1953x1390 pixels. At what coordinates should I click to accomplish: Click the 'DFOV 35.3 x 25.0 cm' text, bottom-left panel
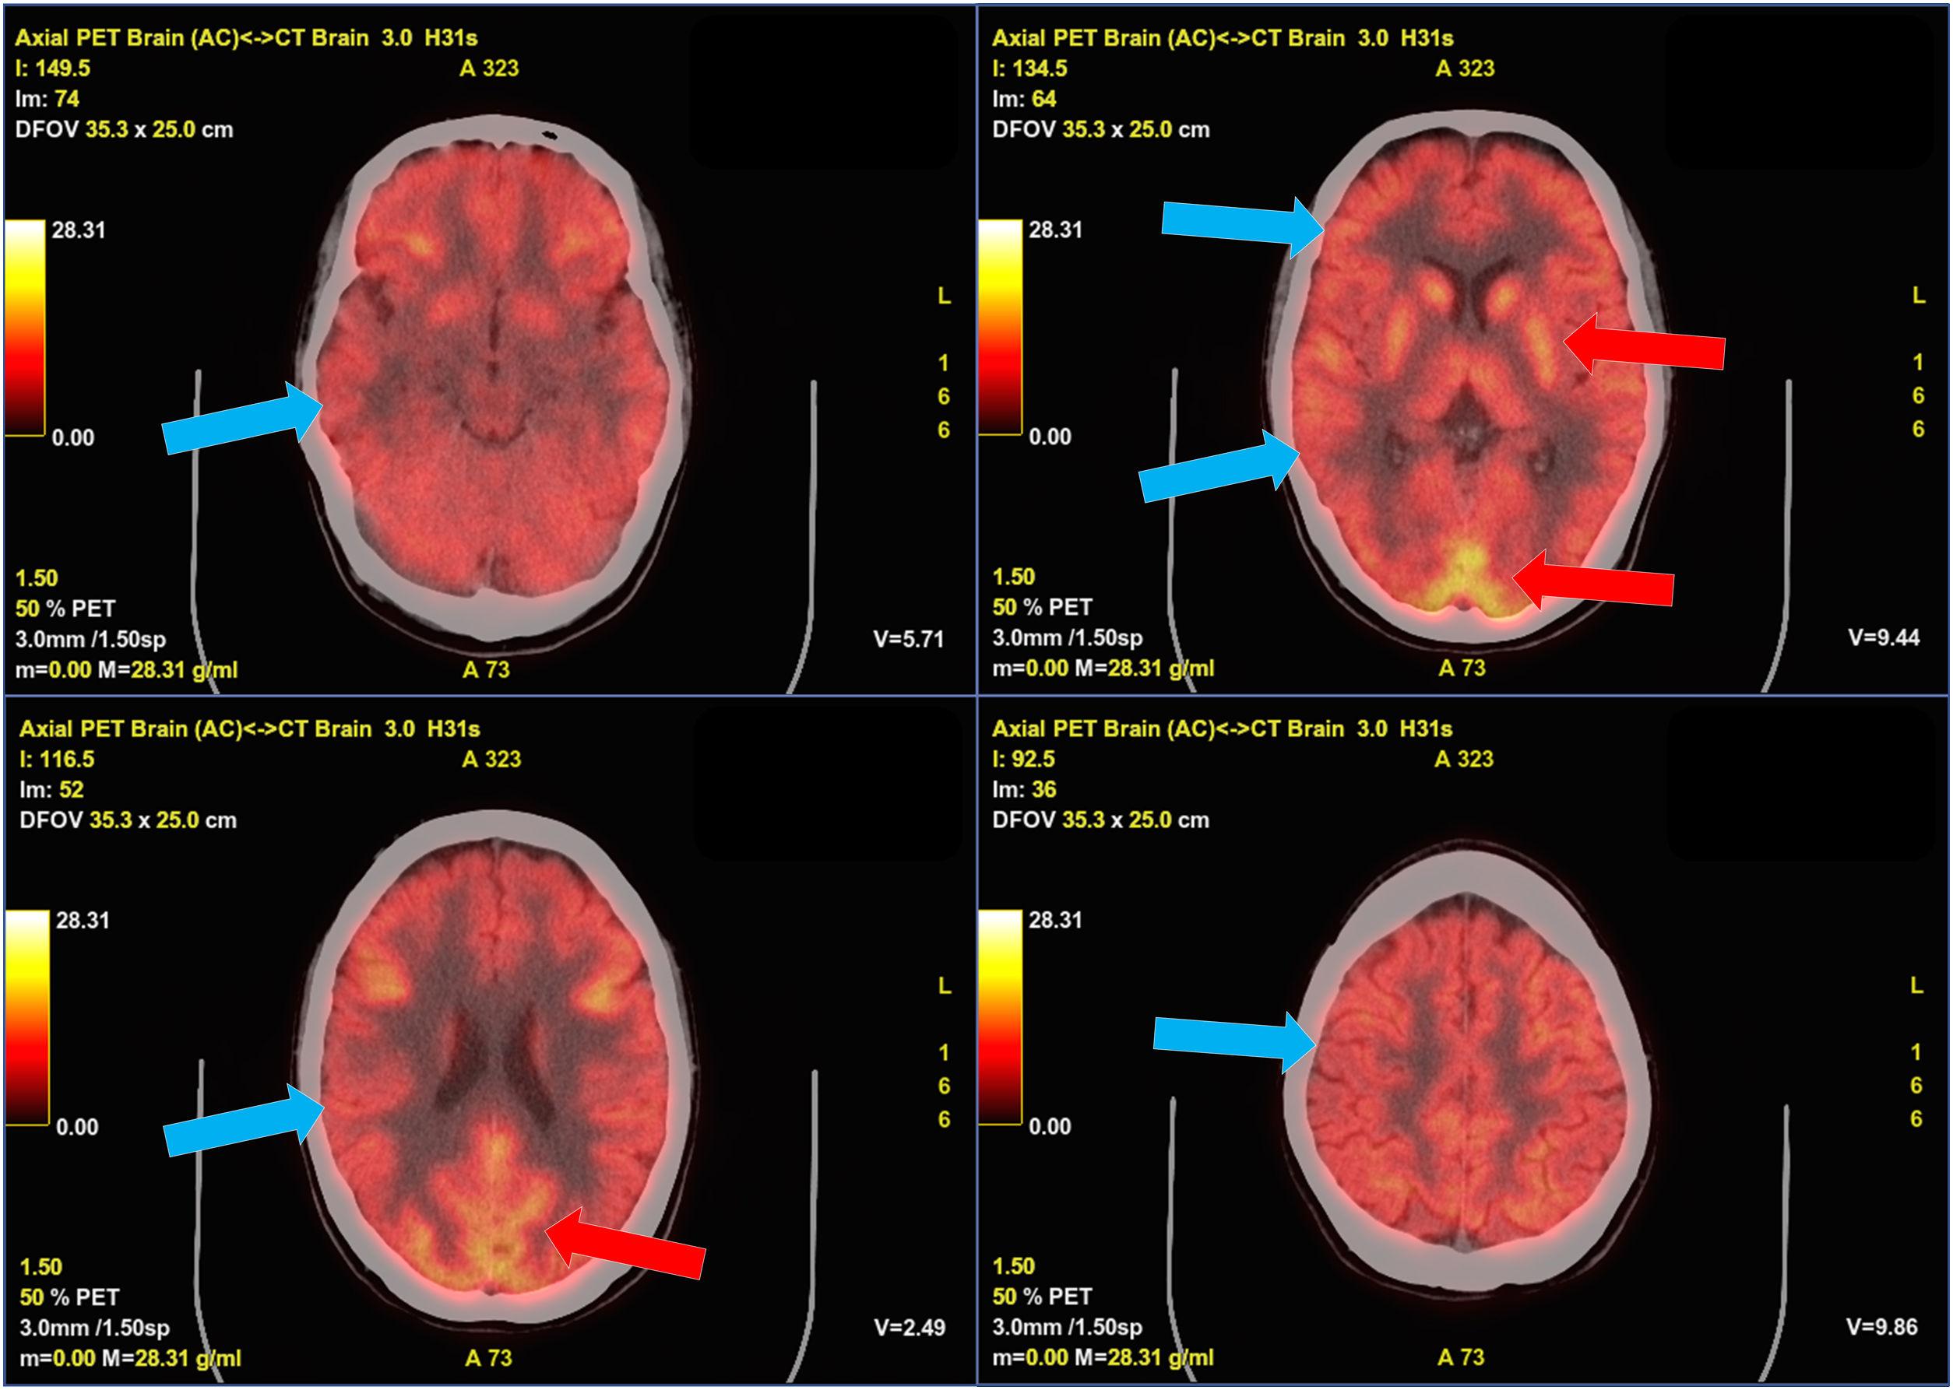point(128,820)
